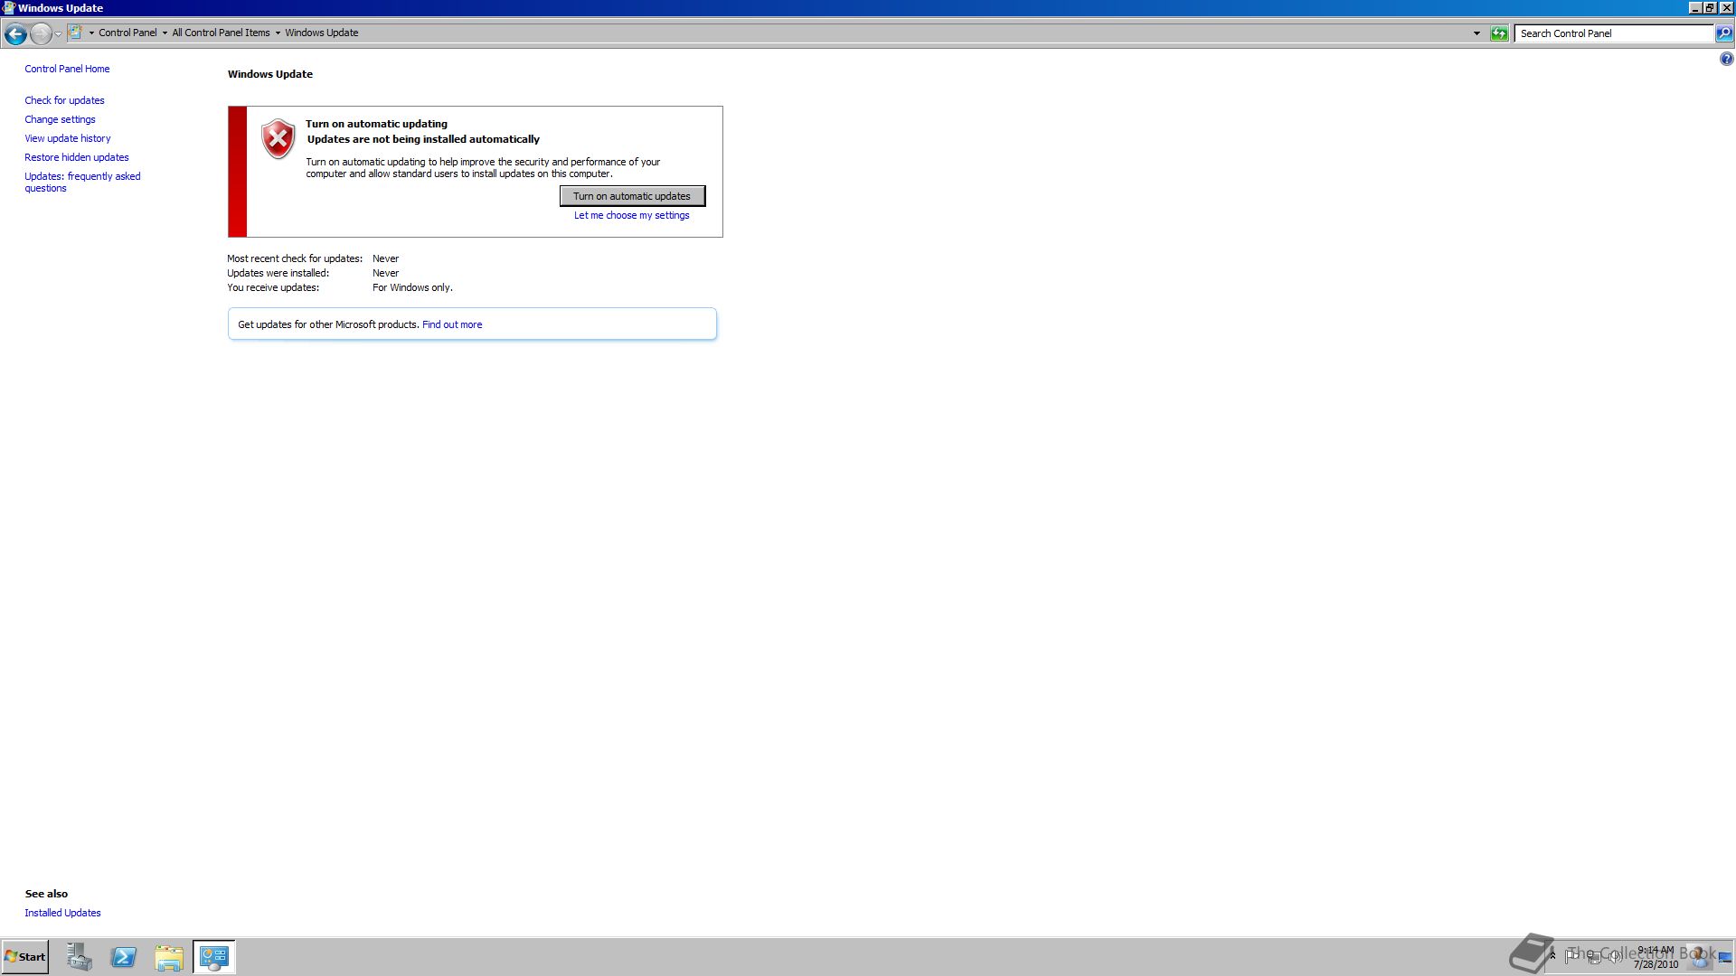Minimize the Windows Update window
This screenshot has height=976, width=1736.
pyautogui.click(x=1694, y=7)
